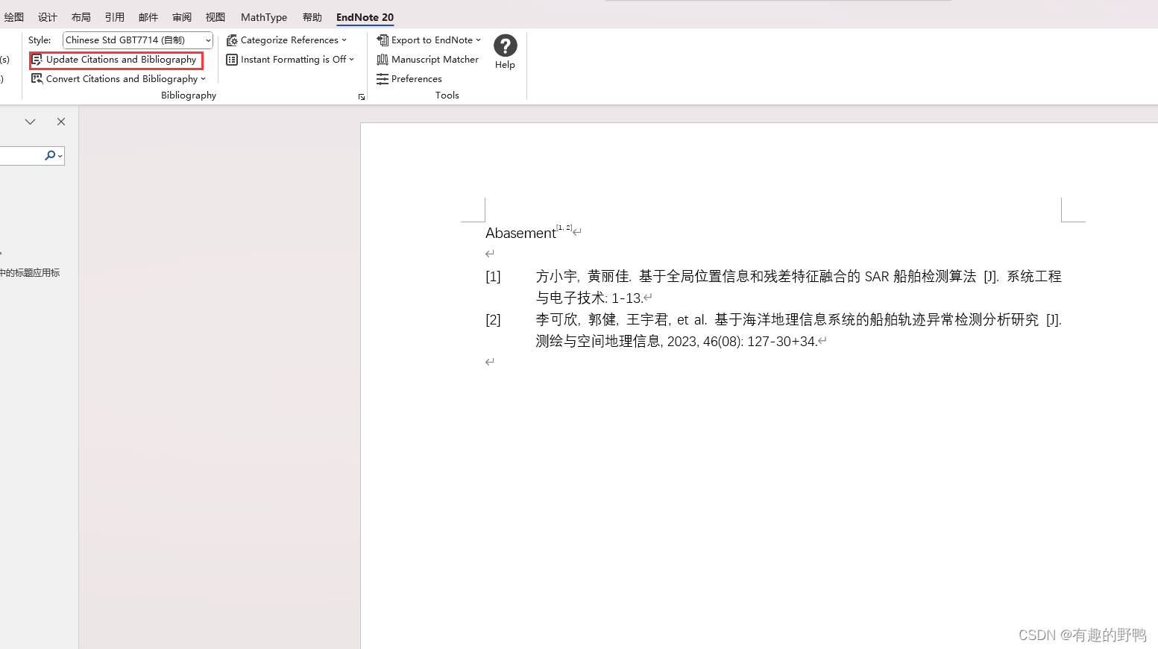Click Update Citations and Bibliography icon
The height and width of the screenshot is (649, 1158).
tap(37, 60)
